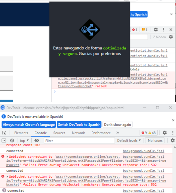This screenshot has width=176, height=193.
Task: Dismiss the language infobar in lower DevTools
Action: click(173, 120)
